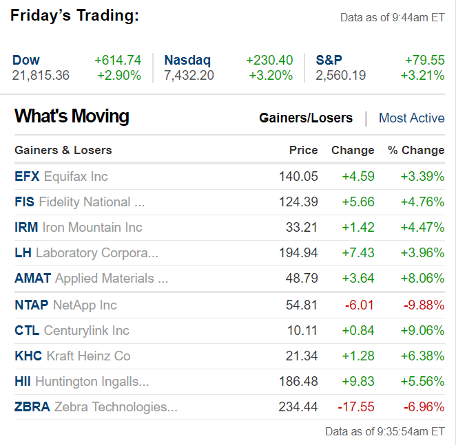Click NetApp's -9.88% change value

tap(422, 305)
